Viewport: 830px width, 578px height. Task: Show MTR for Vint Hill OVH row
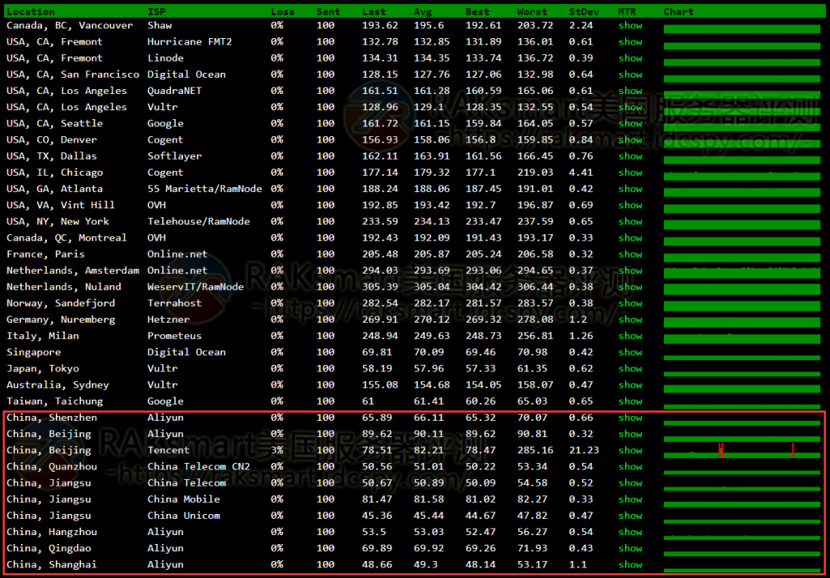tap(630, 205)
